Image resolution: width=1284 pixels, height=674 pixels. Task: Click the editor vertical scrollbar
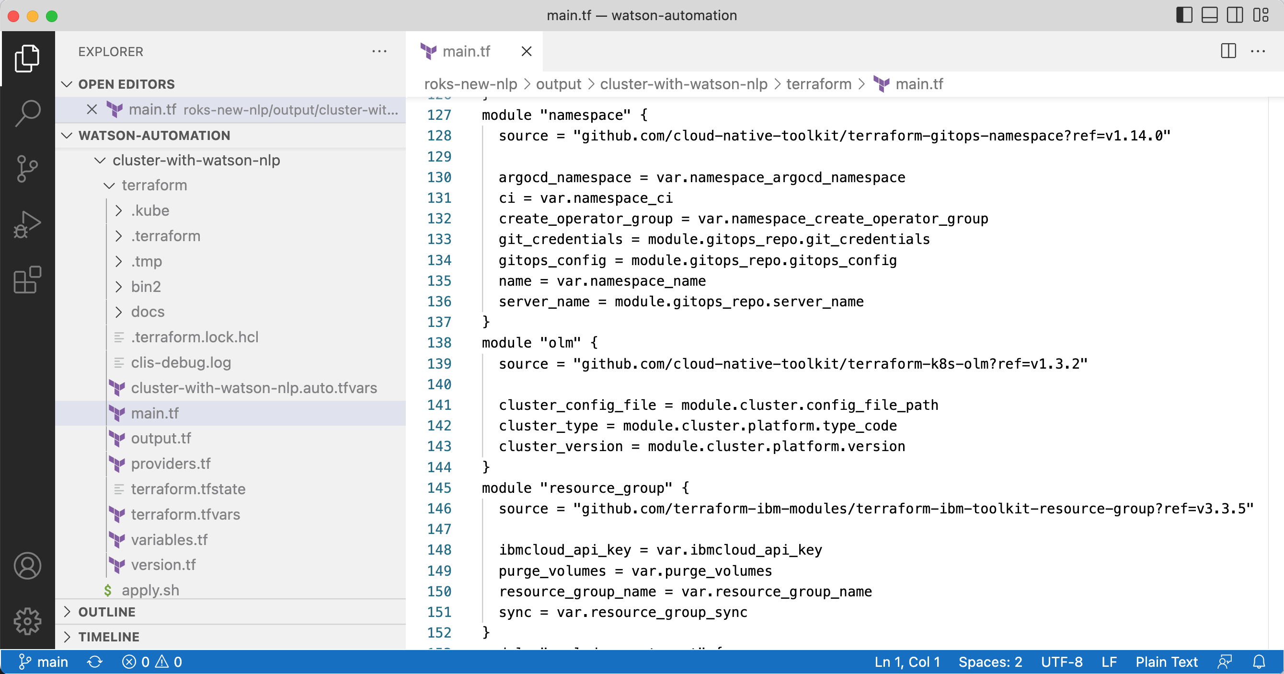click(x=1276, y=373)
